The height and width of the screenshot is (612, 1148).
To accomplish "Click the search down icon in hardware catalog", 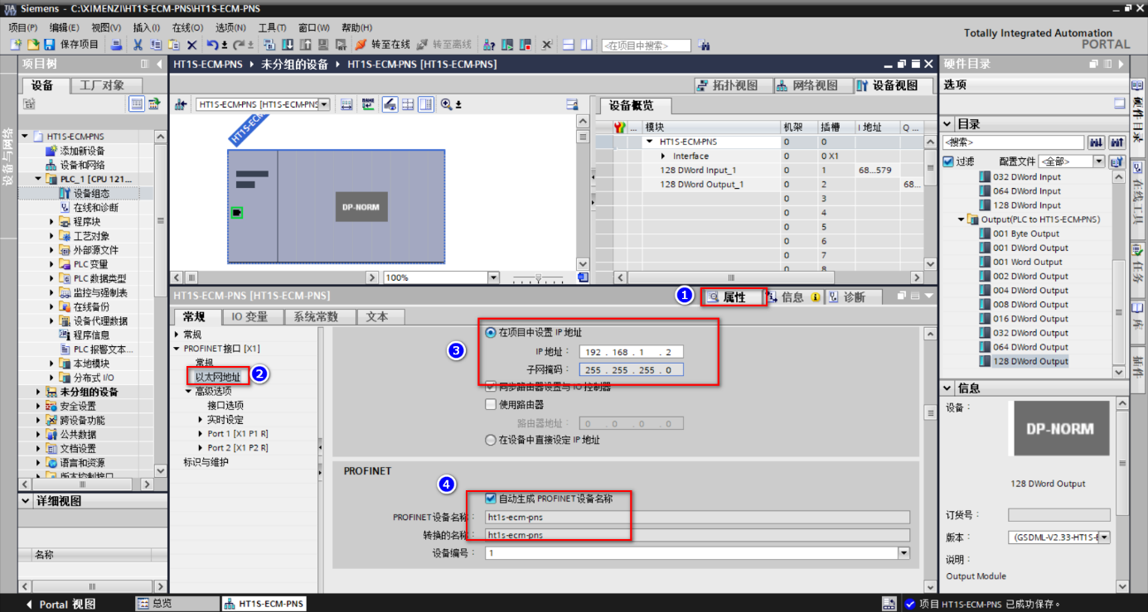I will click(1096, 142).
